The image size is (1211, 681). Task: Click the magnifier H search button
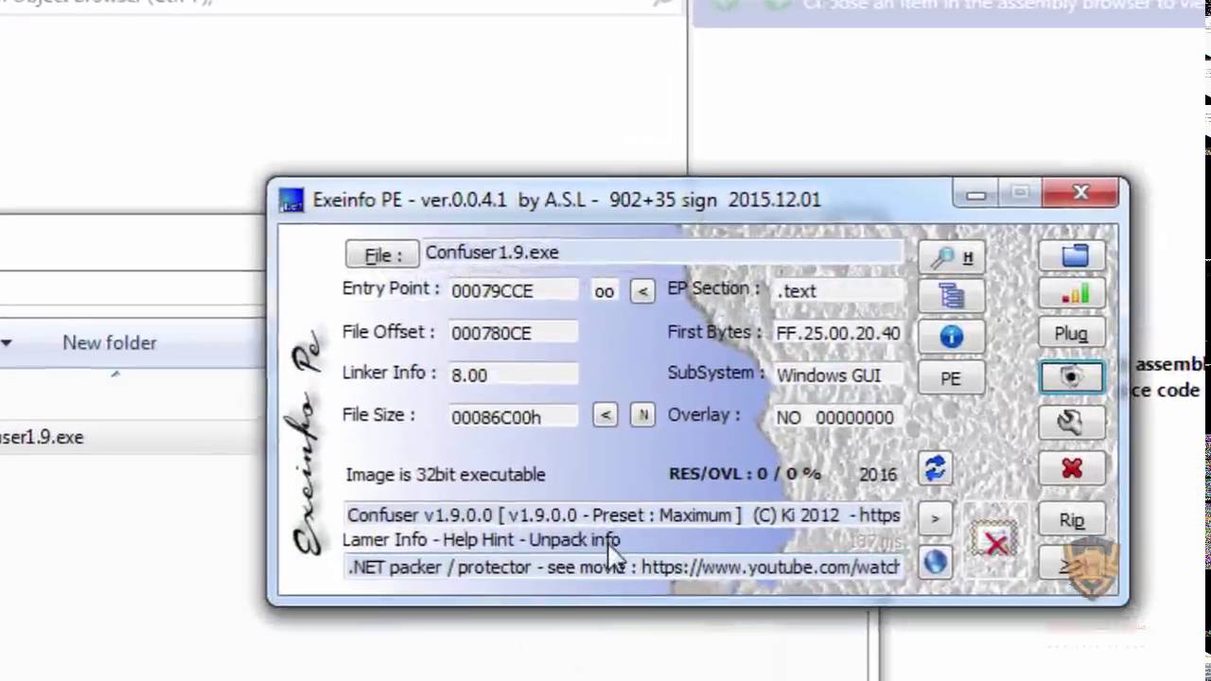point(951,257)
